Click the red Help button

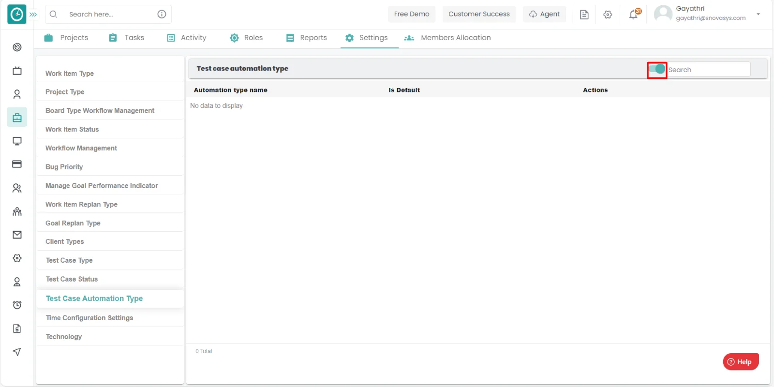[x=741, y=362]
